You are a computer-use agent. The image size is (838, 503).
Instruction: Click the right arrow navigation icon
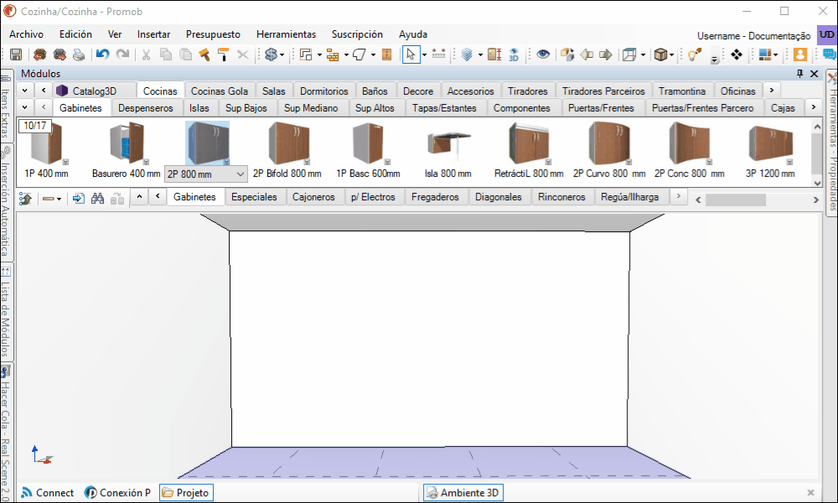pos(606,54)
